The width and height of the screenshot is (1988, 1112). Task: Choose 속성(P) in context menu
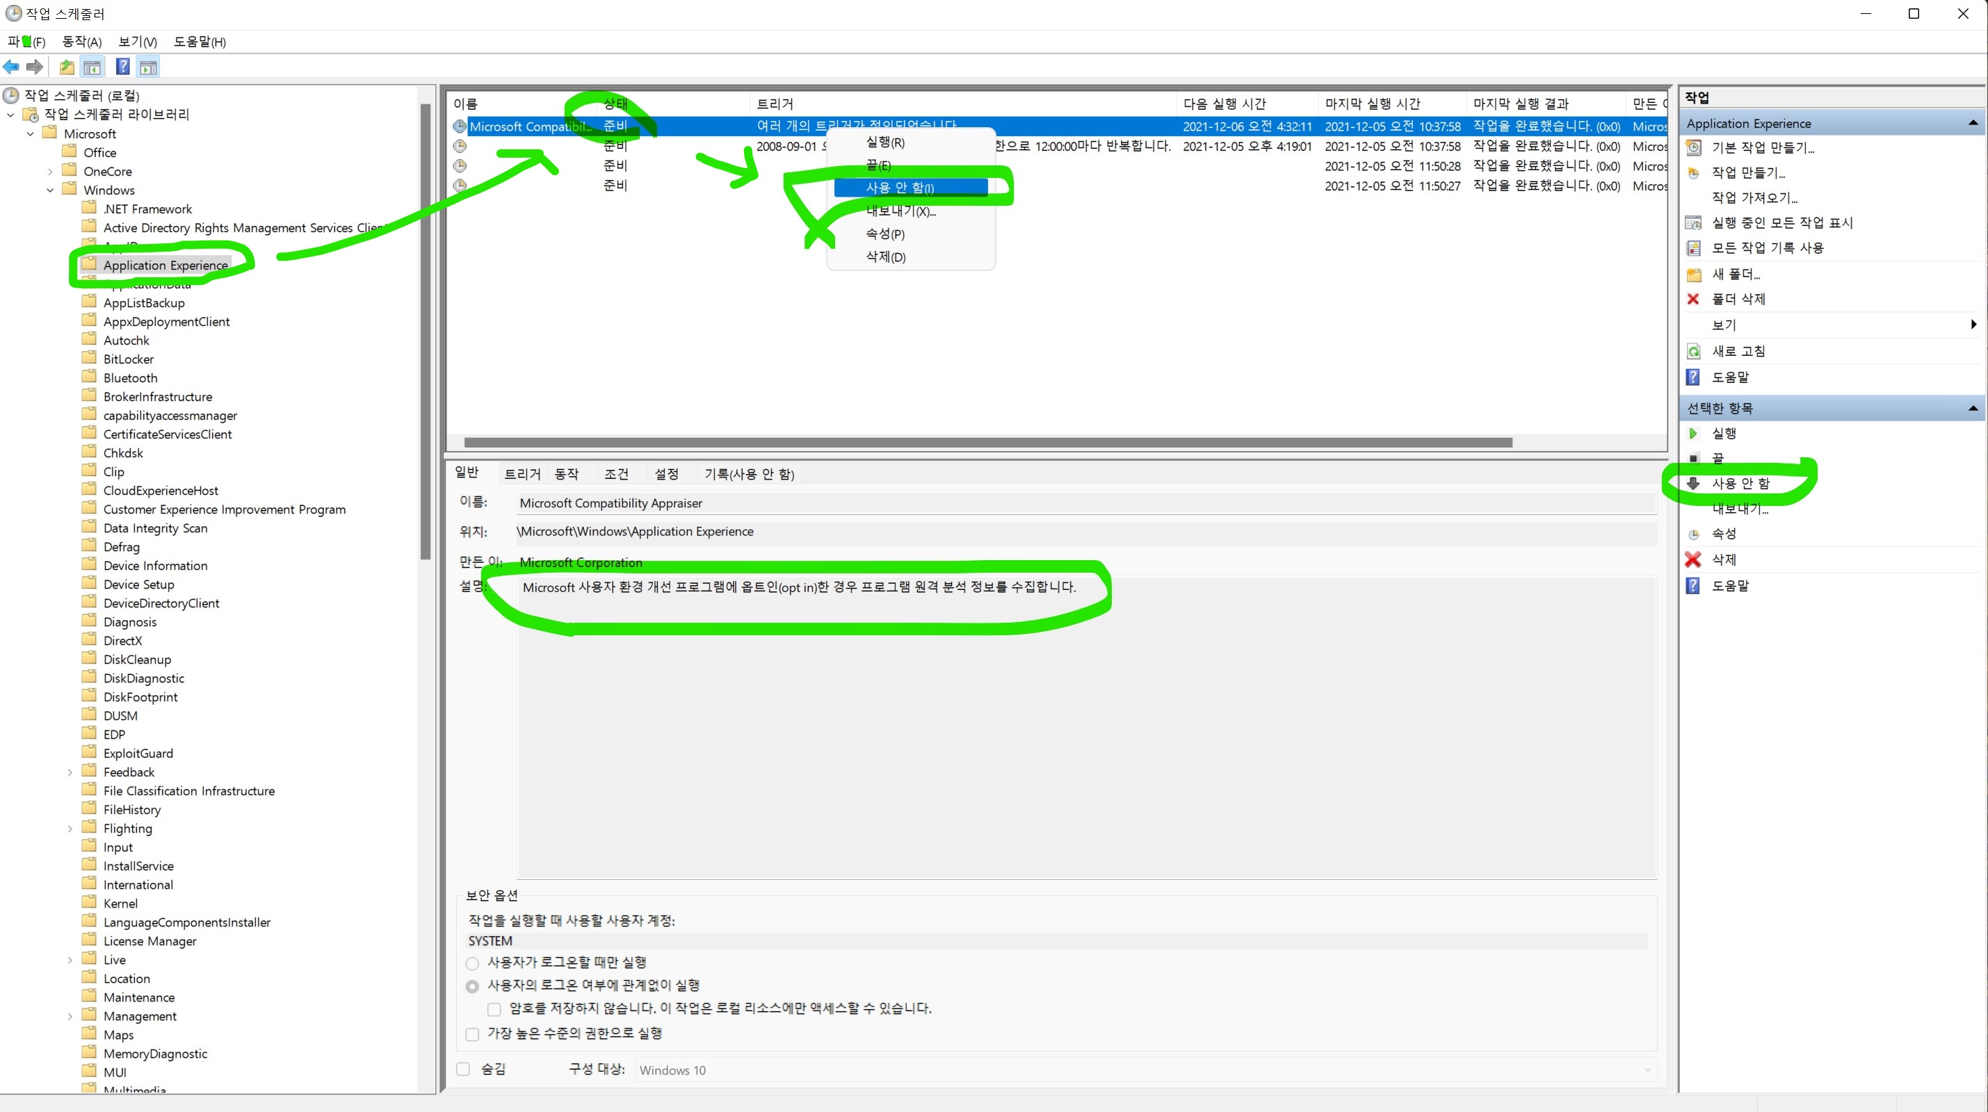(x=911, y=234)
